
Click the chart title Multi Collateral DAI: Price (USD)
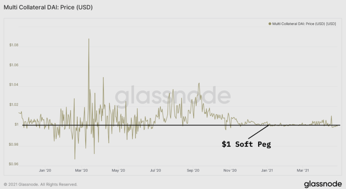coord(48,7)
